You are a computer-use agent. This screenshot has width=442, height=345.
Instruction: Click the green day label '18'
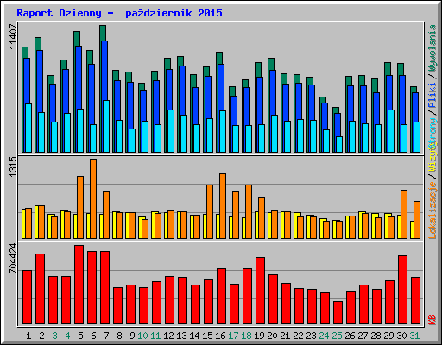coord(246,336)
